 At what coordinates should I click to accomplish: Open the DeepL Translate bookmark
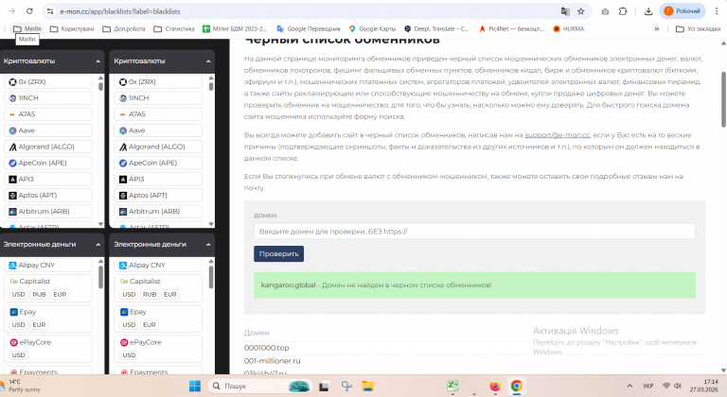click(436, 28)
